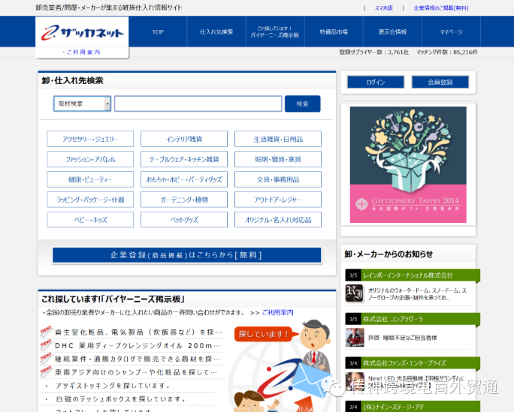Select インテリア雑貨 category
Viewport: 514px width, 412px height.
coord(184,139)
